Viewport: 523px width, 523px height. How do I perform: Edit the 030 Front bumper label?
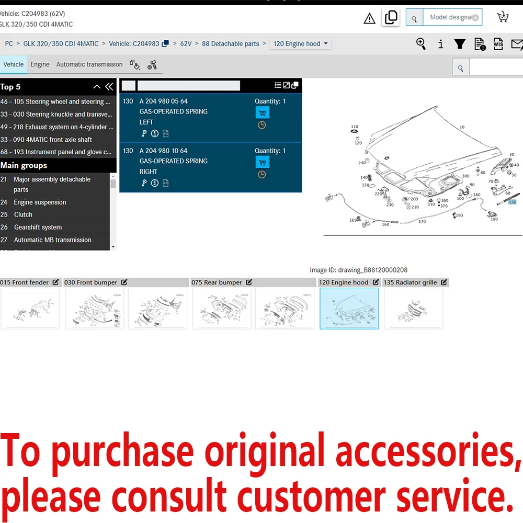pyautogui.click(x=124, y=282)
